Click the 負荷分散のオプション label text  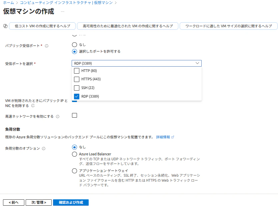(x=23, y=148)
